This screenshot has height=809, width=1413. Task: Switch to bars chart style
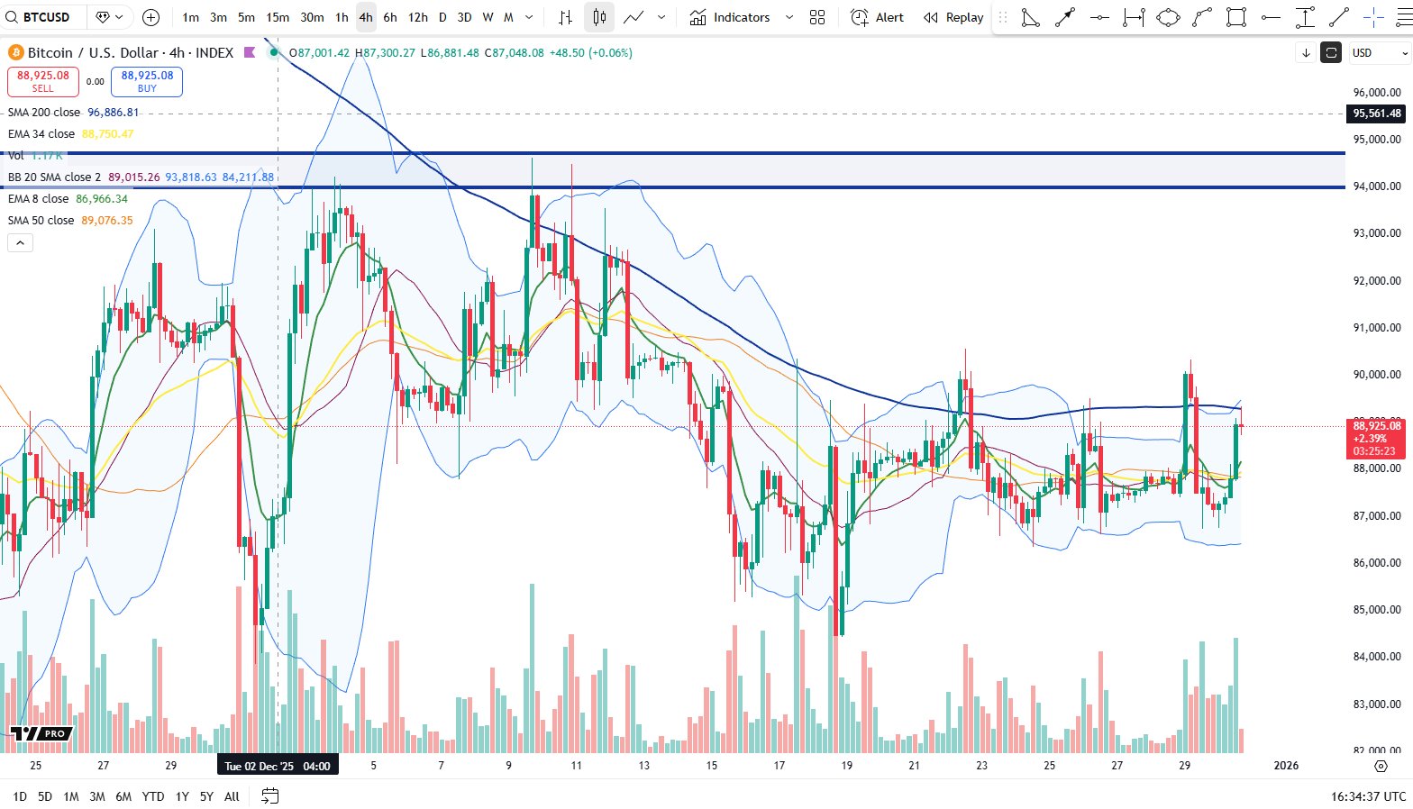pos(565,17)
